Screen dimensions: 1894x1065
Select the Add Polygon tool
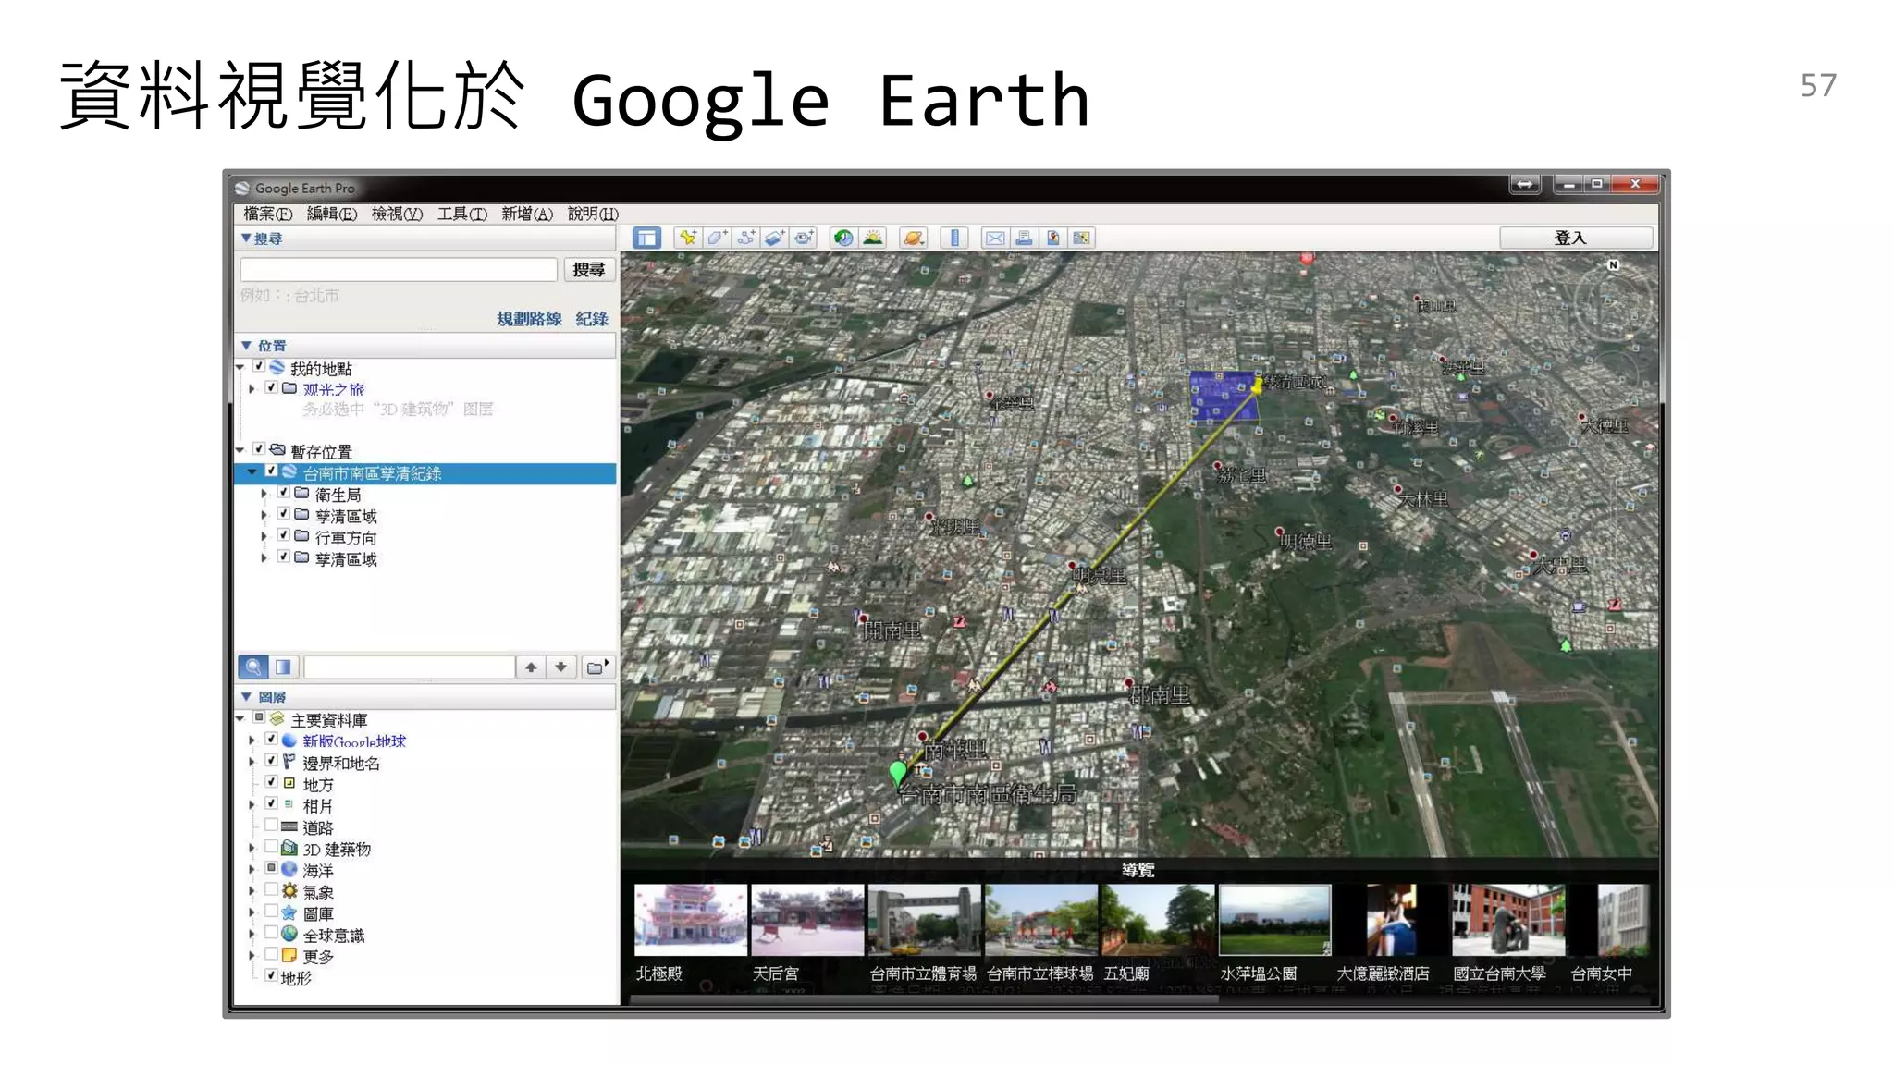coord(717,239)
